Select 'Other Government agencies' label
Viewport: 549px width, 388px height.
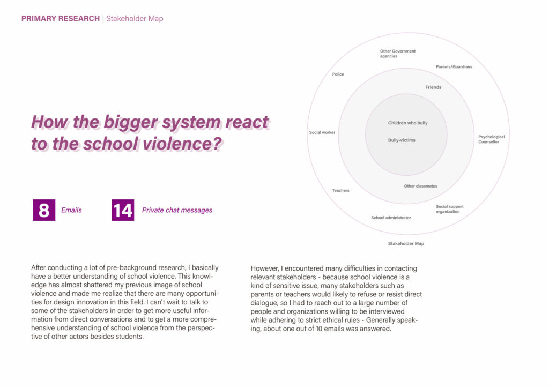click(x=397, y=54)
